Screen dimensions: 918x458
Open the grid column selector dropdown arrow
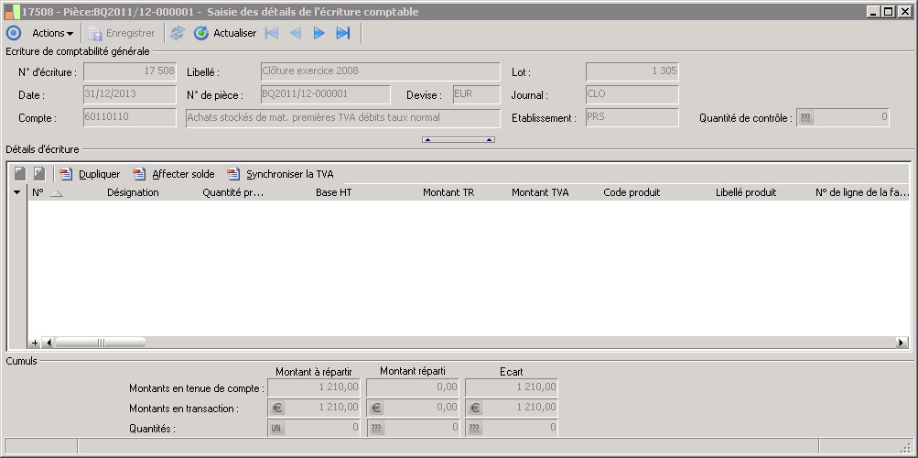(17, 192)
